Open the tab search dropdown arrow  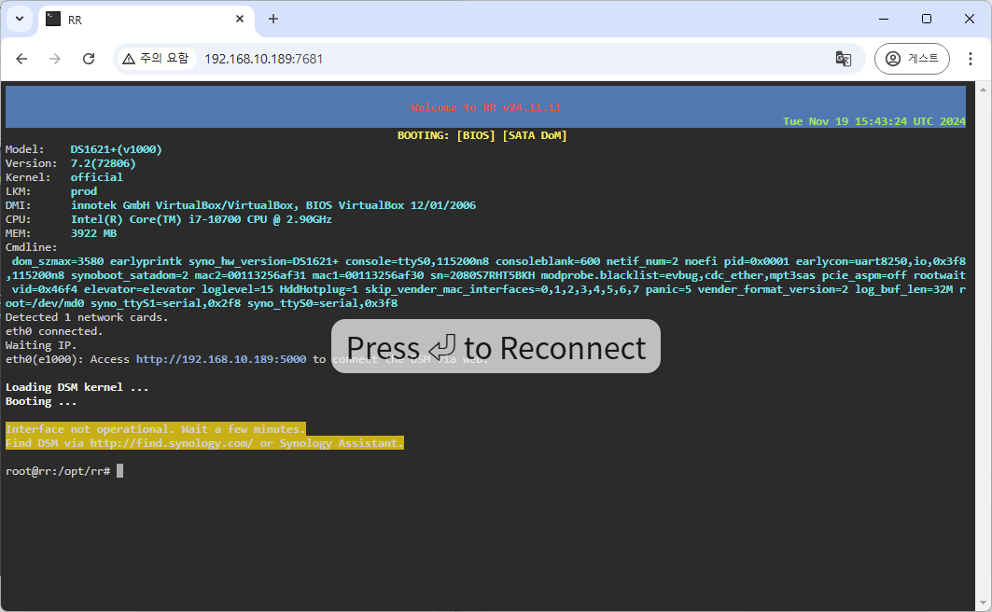(x=20, y=19)
